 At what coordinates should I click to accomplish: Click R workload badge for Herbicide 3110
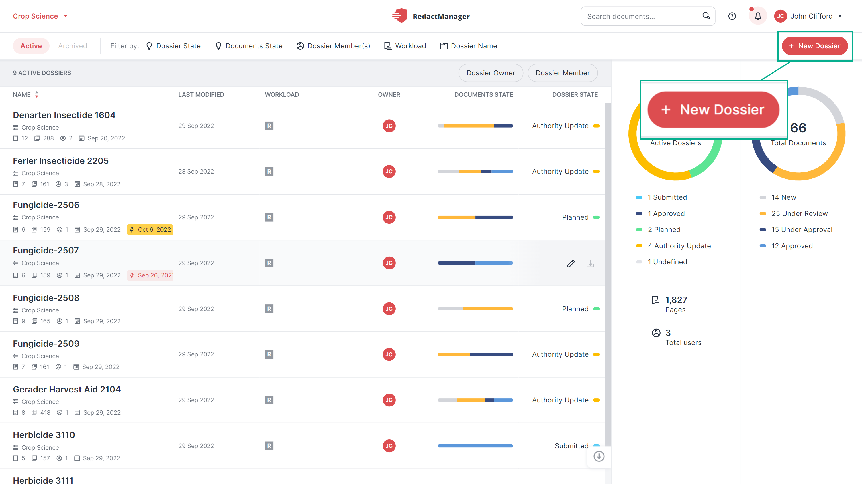269,446
